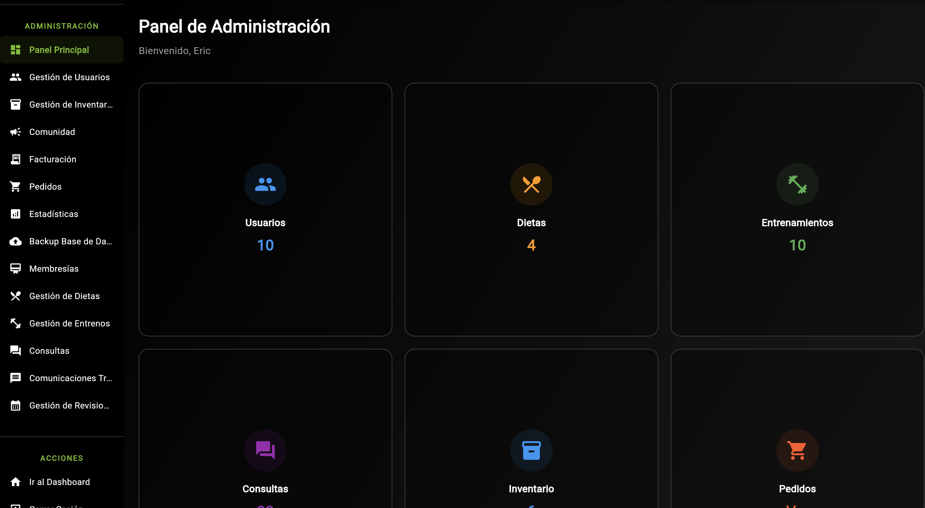Click the Entrenamientos dumbbell icon
Screen dimensions: 925x508
coord(797,184)
